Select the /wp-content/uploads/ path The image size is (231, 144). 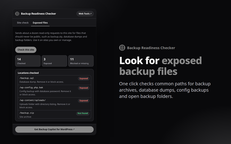coord(32,100)
